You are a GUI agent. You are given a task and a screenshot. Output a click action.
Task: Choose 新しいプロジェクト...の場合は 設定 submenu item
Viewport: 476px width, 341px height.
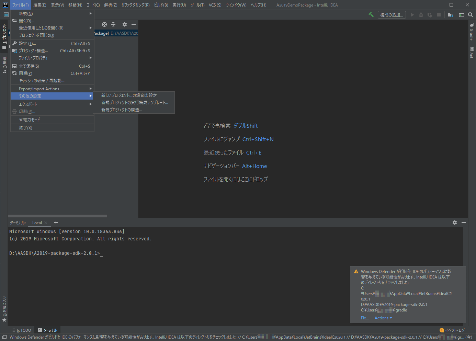pyautogui.click(x=134, y=95)
